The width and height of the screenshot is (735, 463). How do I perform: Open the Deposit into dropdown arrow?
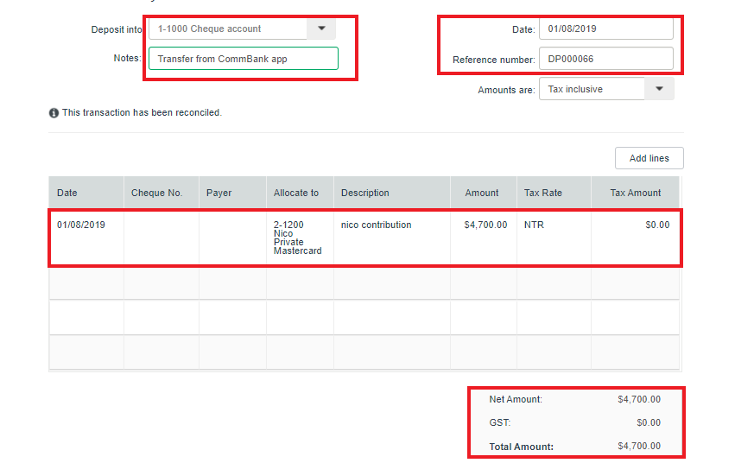(x=321, y=29)
